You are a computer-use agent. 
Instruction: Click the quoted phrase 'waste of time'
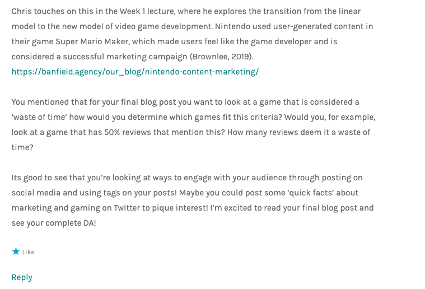click(39, 117)
